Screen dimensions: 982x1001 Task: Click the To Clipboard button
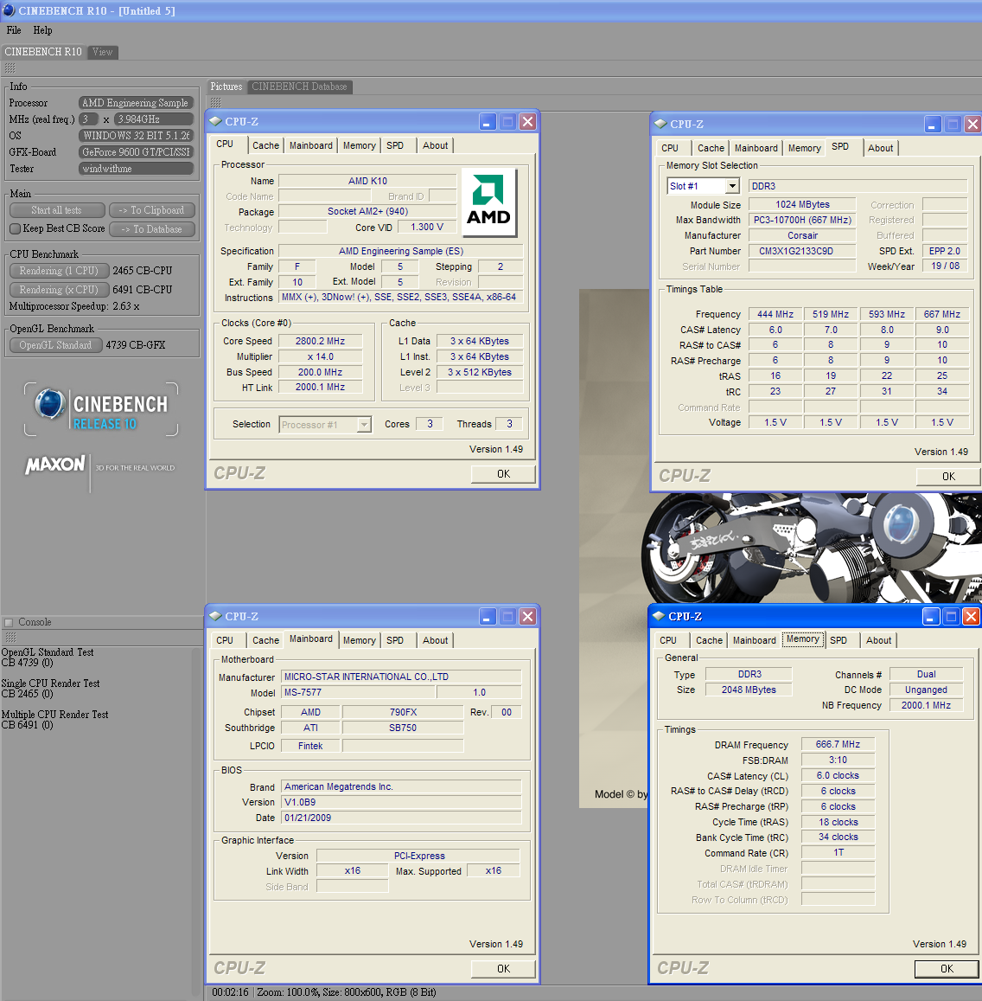[x=151, y=210]
